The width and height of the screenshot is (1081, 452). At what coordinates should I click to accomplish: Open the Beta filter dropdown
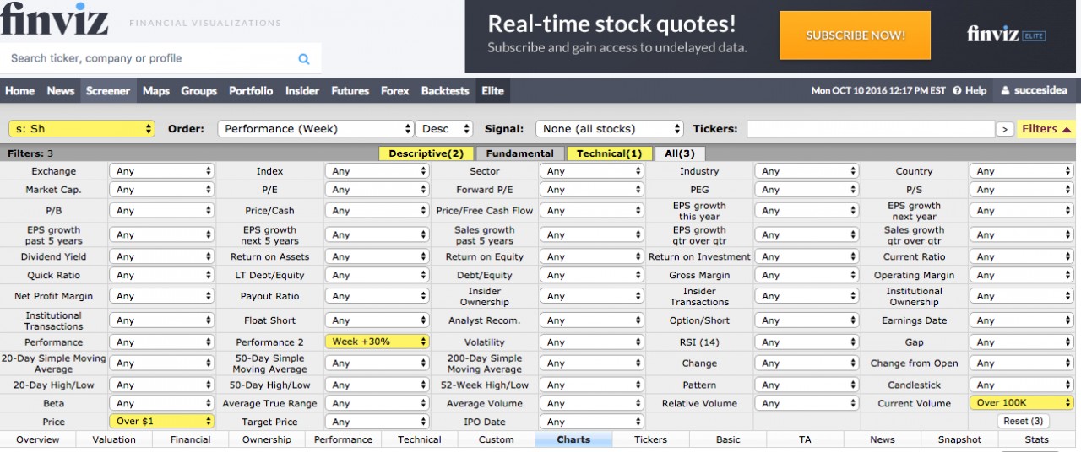point(161,403)
